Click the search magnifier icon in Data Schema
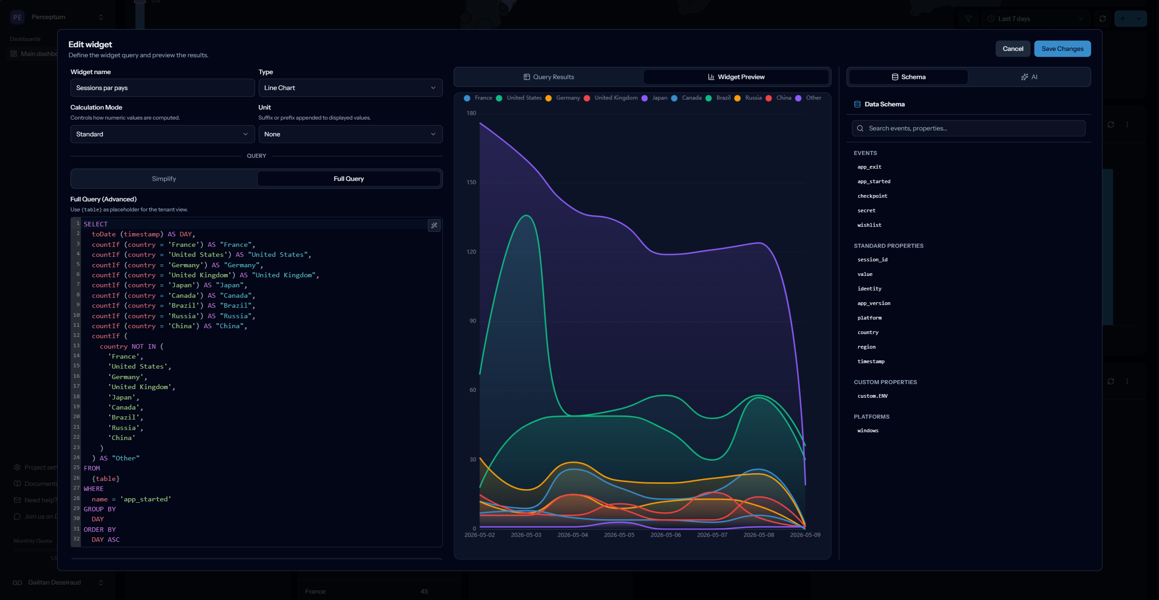 (860, 128)
